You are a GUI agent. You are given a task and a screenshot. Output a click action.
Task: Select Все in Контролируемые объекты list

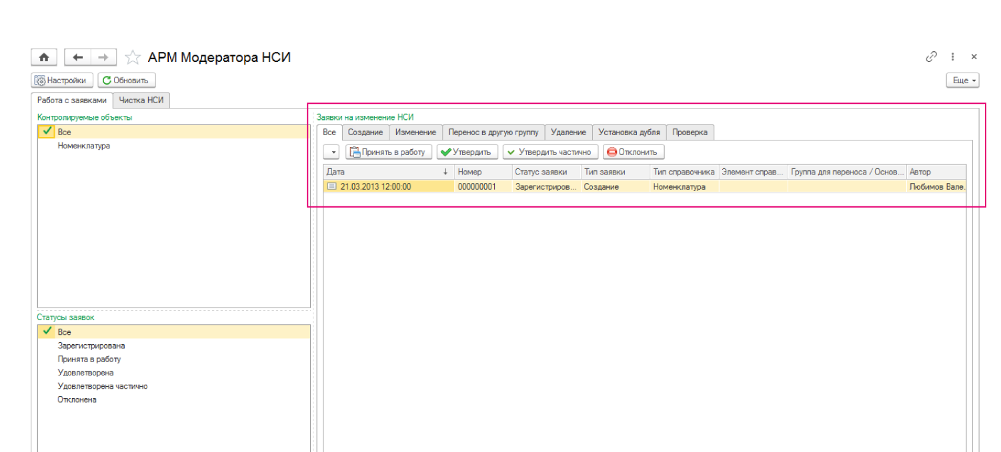point(65,132)
